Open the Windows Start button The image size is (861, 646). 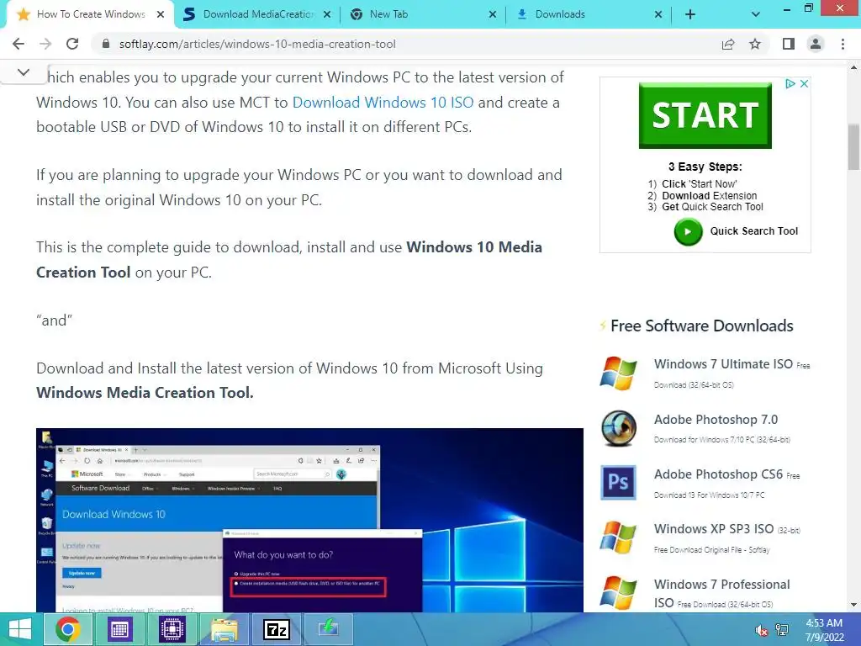point(20,629)
